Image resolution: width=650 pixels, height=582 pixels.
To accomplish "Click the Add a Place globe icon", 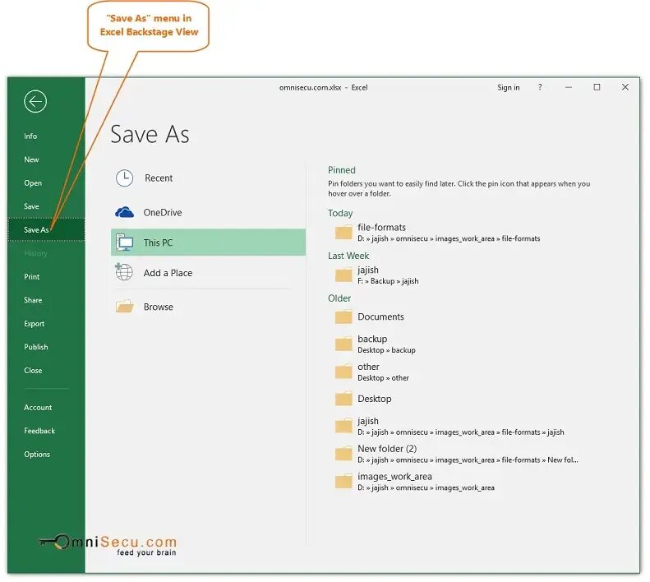I will click(x=124, y=272).
